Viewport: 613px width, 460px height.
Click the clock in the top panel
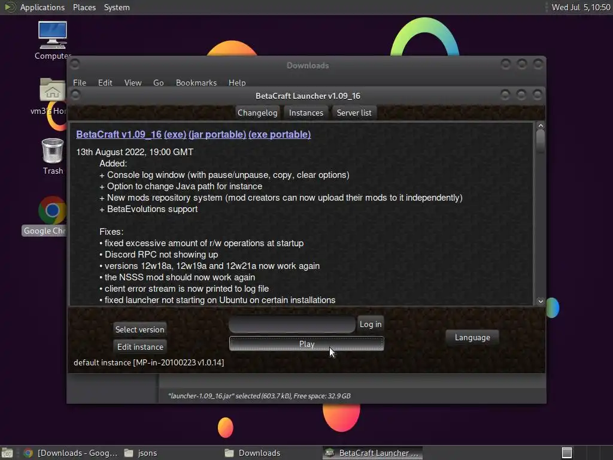coord(581,7)
